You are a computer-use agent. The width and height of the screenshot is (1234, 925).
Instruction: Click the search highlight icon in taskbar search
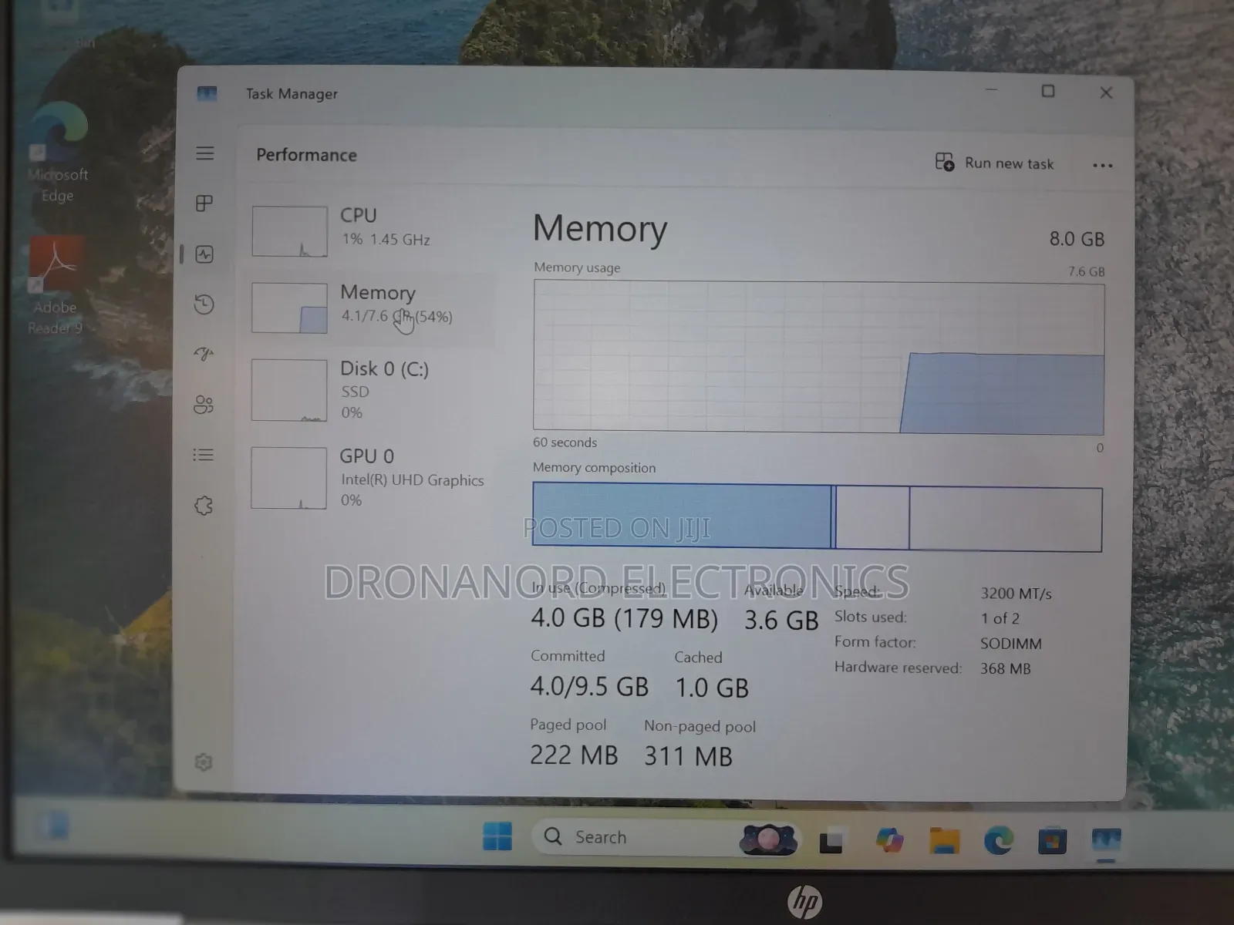[767, 839]
